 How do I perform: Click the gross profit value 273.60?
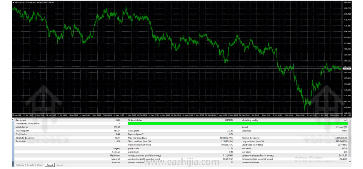[x=230, y=131]
